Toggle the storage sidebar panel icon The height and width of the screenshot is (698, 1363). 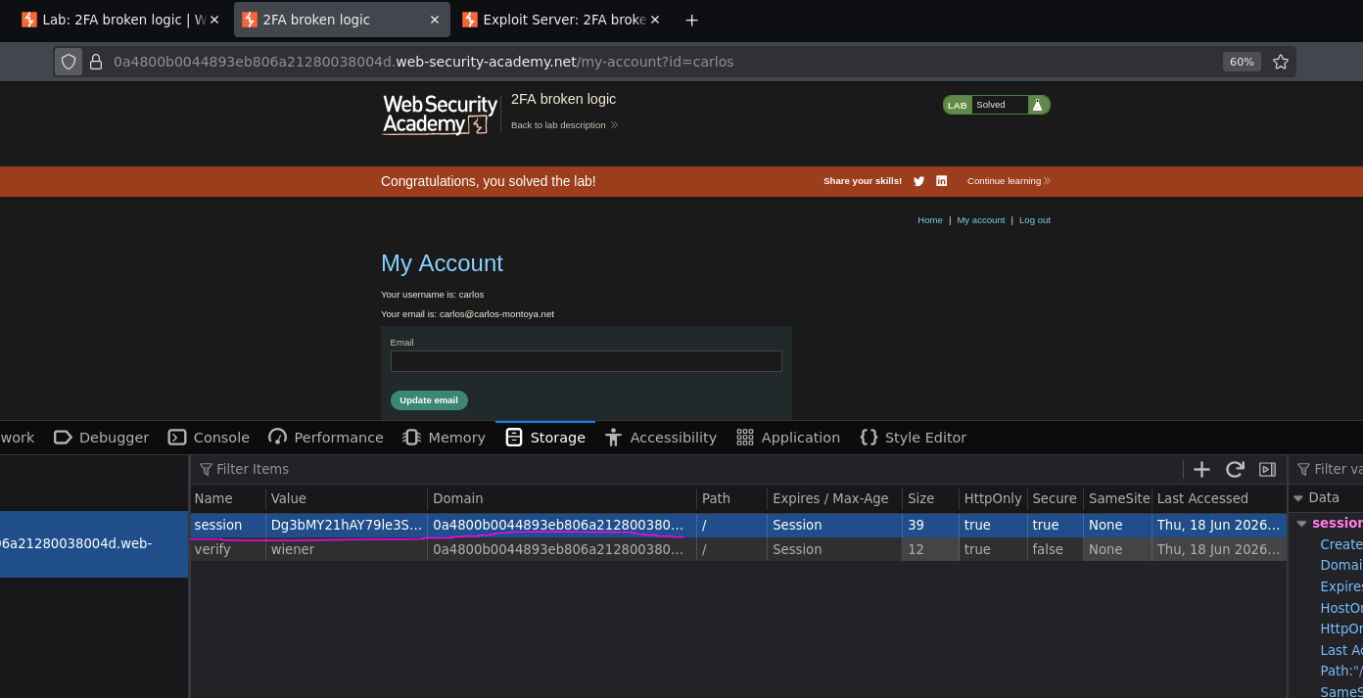coord(1267,469)
